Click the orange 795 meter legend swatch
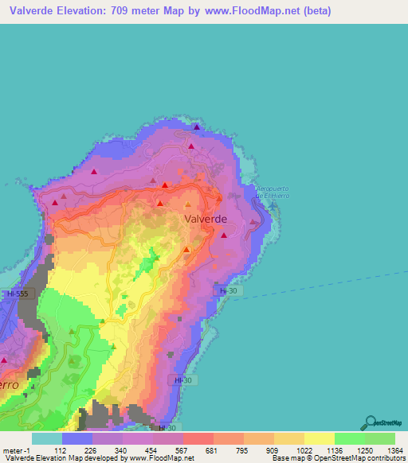Screen dimensions: 408x463 coord(259,438)
